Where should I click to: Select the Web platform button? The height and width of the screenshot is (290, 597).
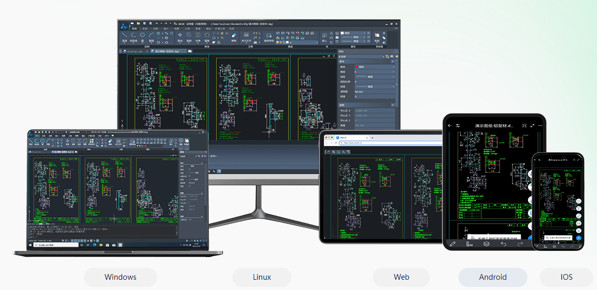402,277
